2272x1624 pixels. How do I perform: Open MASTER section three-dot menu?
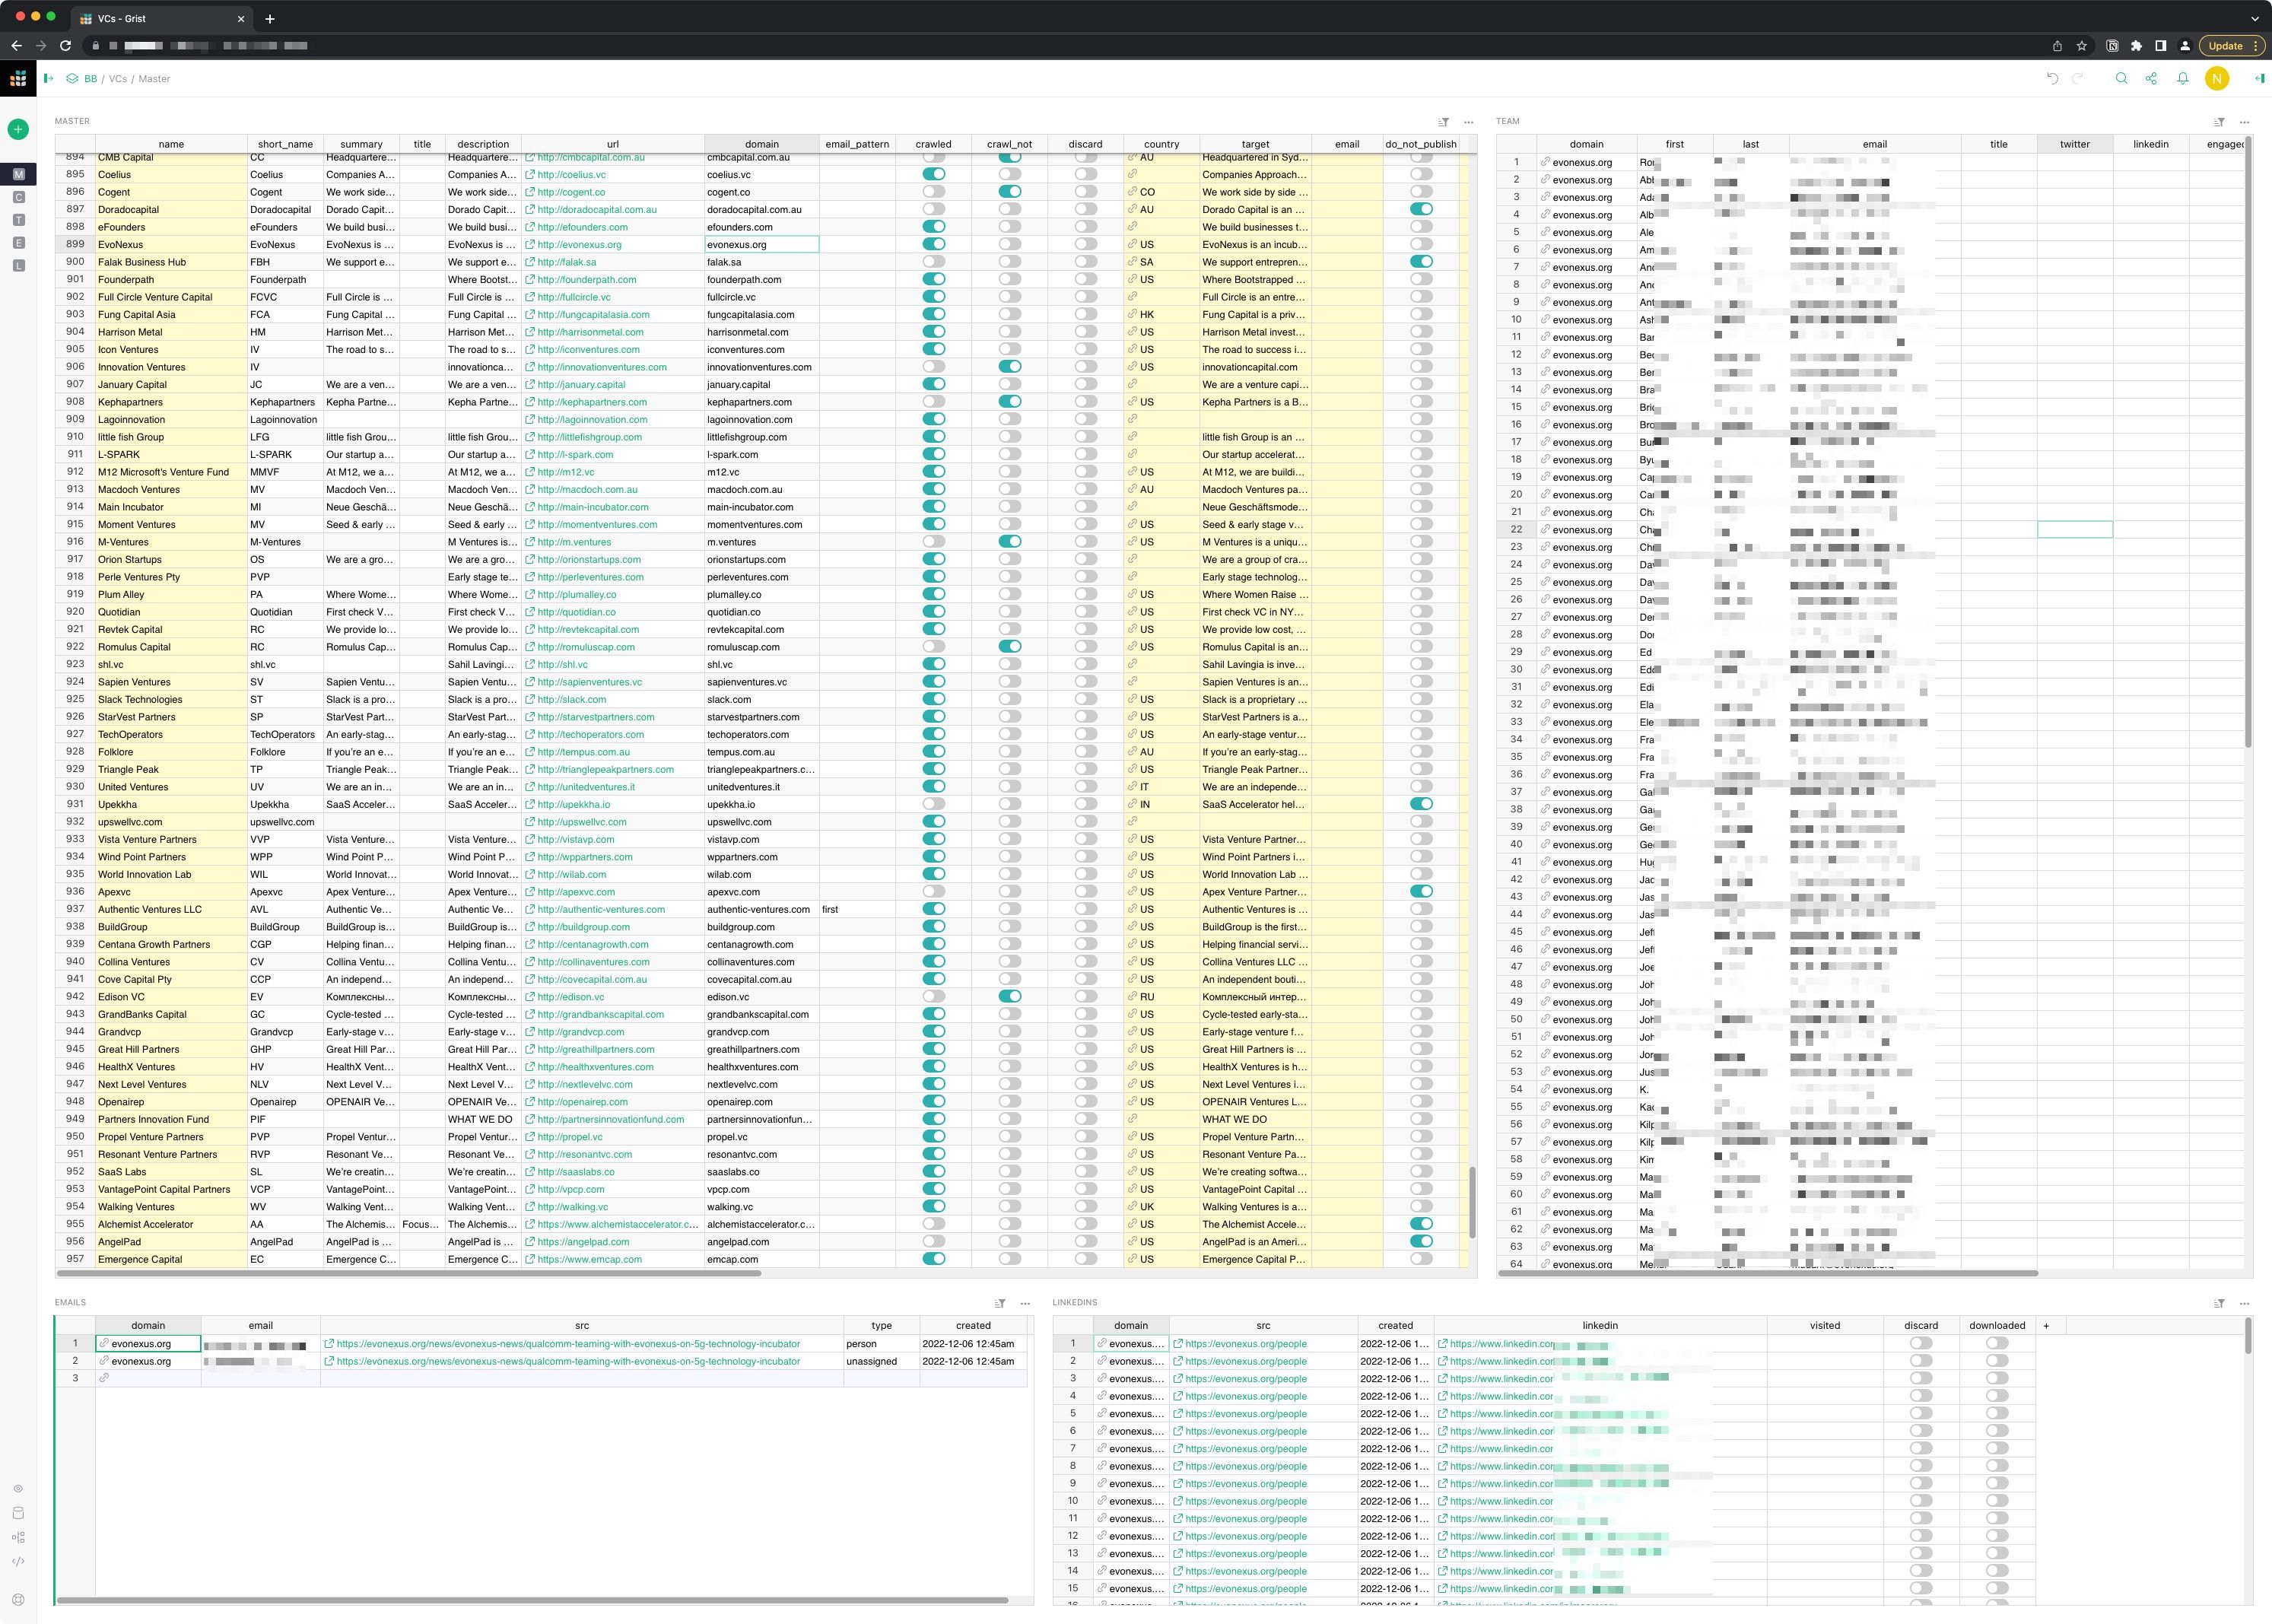point(1468,122)
